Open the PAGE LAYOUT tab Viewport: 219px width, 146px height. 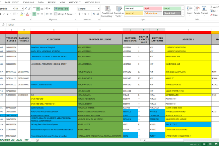click(12, 3)
